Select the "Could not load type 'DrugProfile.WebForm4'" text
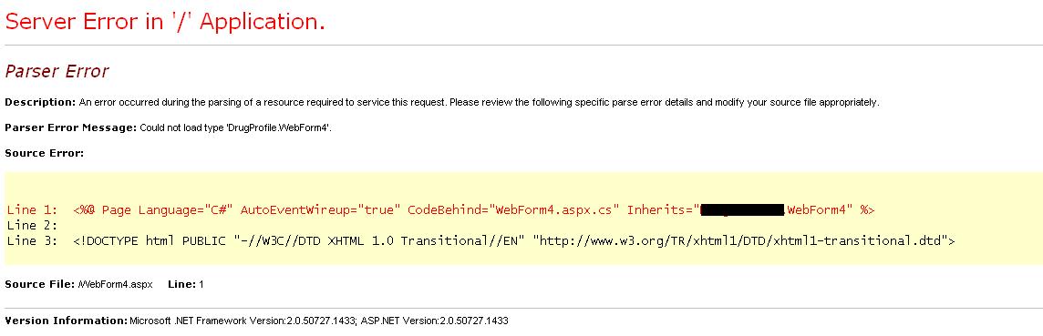The width and height of the screenshot is (1043, 336). click(235, 127)
